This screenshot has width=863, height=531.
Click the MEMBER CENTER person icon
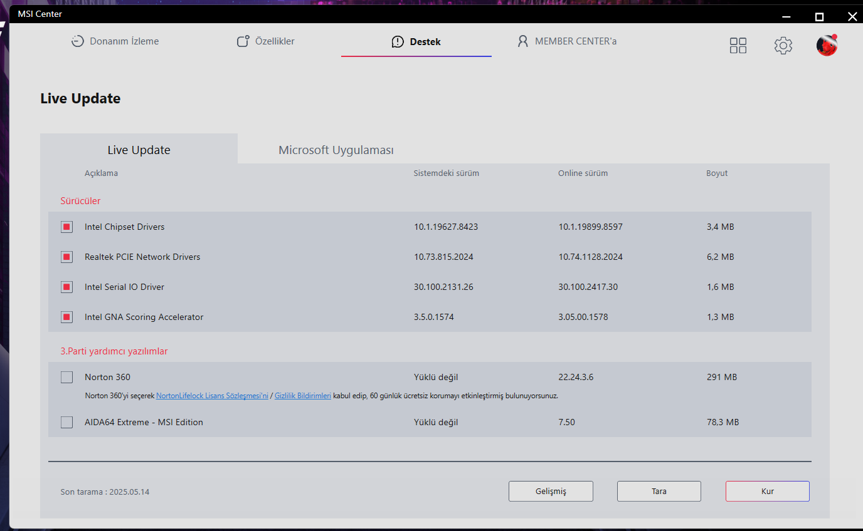pos(523,41)
